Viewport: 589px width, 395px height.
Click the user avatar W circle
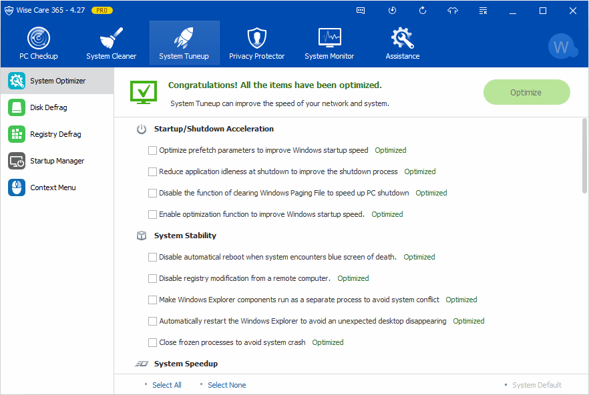(562, 47)
